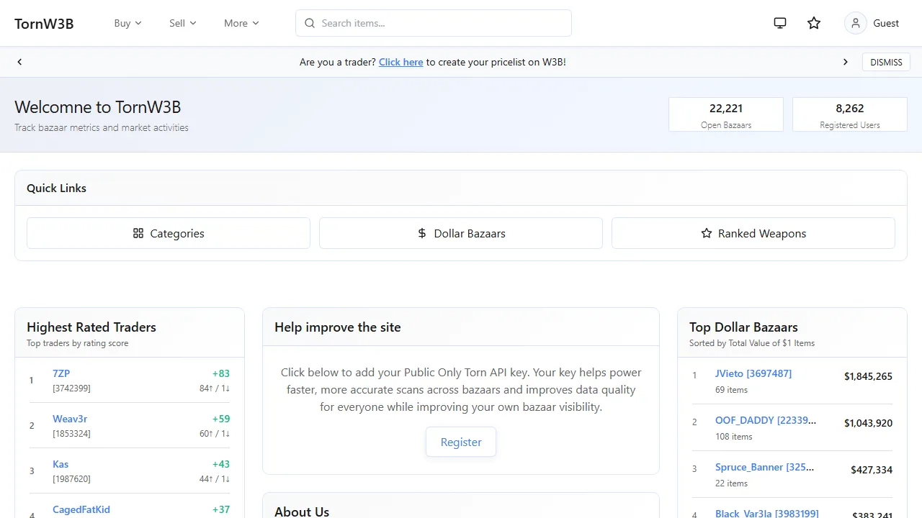This screenshot has width=922, height=518.
Task: Toggle the display mode monitor icon
Action: pyautogui.click(x=779, y=22)
